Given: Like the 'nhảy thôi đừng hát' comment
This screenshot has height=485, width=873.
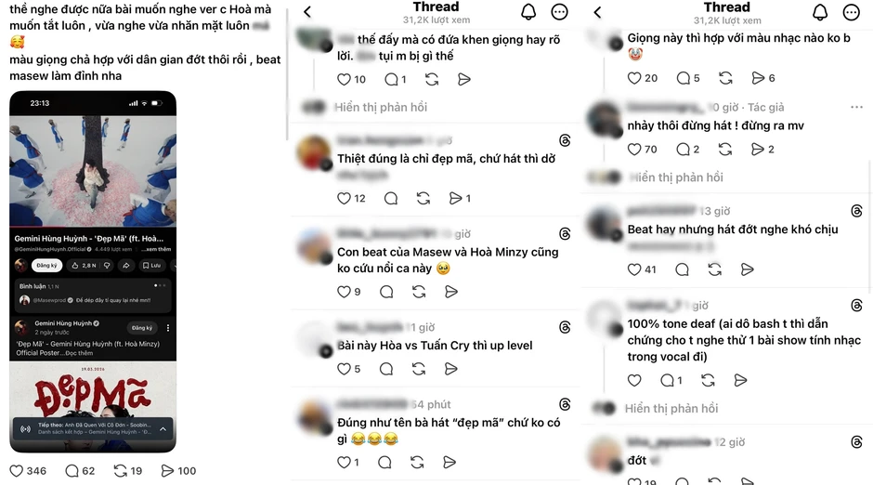Looking at the screenshot, I should tap(634, 150).
